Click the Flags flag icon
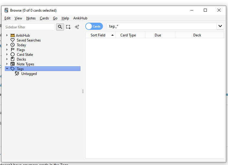This screenshot has height=165, width=228. pos(13,50)
